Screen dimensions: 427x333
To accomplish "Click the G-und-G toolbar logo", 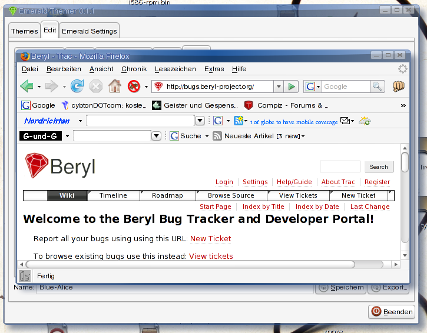I will [x=40, y=136].
